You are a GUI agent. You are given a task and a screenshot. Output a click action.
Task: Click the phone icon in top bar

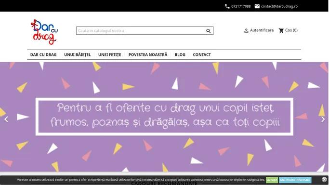[227, 6]
